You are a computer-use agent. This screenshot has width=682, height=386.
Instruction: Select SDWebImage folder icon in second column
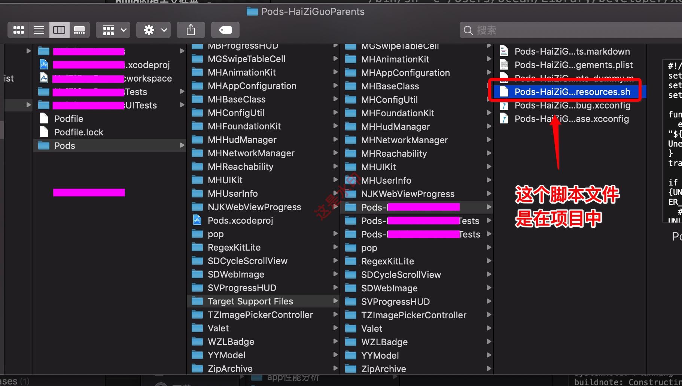[x=197, y=274]
